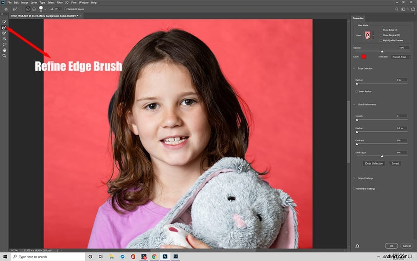This screenshot has width=417, height=261.
Task: Open the red overlay Color swatch
Action: 364,57
